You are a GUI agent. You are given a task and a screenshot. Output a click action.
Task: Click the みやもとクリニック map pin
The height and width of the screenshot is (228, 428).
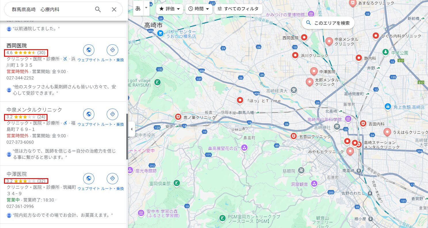pyautogui.click(x=350, y=151)
